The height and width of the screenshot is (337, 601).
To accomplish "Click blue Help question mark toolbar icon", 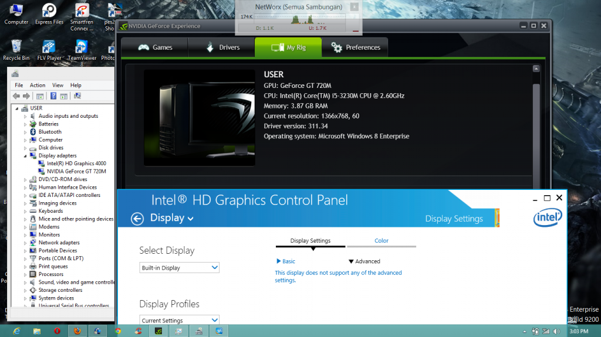I will point(53,96).
